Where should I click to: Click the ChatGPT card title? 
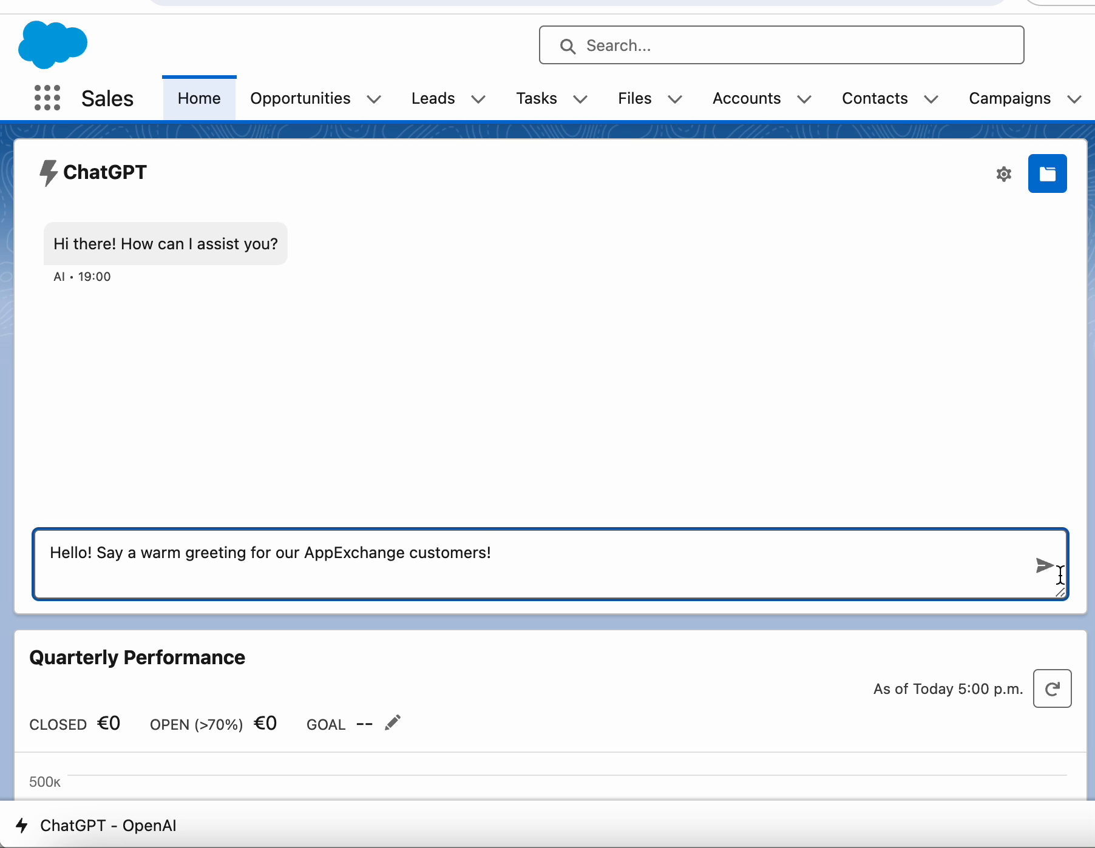(105, 172)
